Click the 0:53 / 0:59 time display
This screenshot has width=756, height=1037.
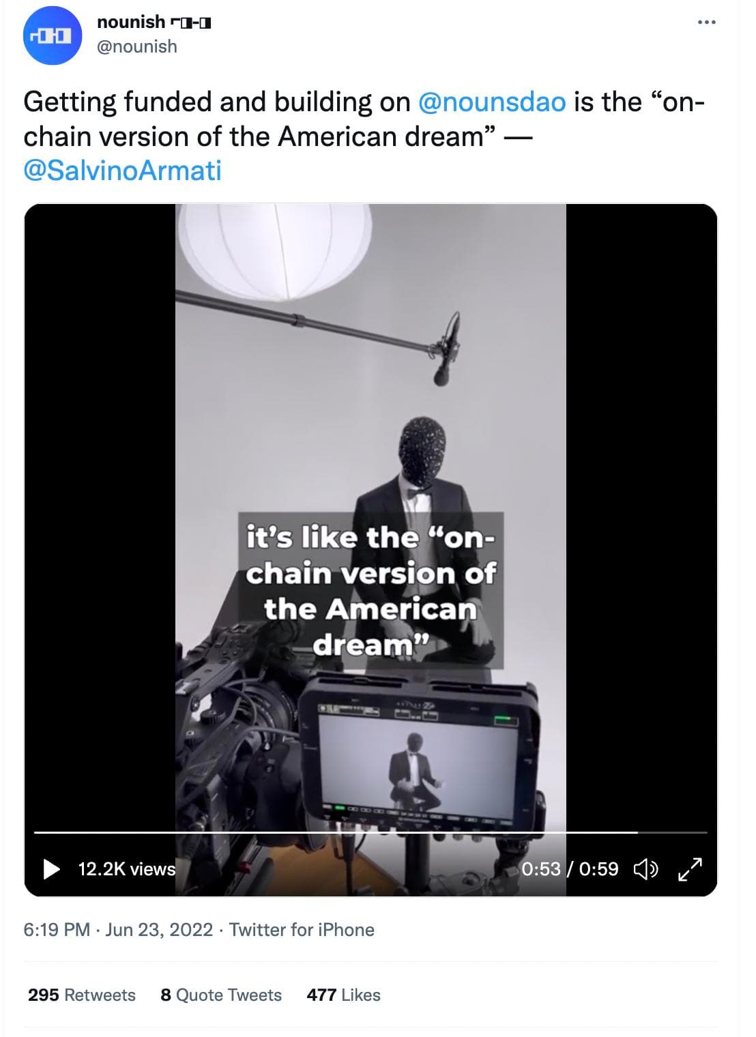[x=570, y=868]
